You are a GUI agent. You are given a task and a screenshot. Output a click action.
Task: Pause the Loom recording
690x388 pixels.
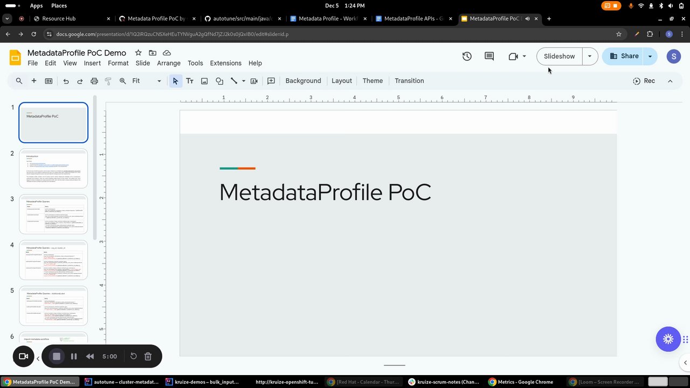(74, 356)
